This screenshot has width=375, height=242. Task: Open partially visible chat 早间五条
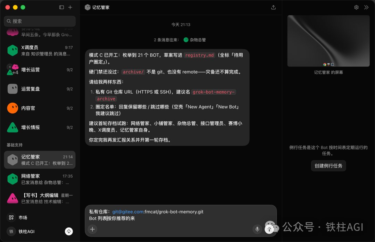point(40,33)
